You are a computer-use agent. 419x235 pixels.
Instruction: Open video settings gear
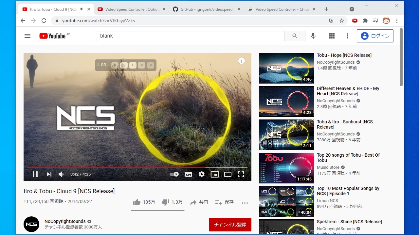(202, 174)
